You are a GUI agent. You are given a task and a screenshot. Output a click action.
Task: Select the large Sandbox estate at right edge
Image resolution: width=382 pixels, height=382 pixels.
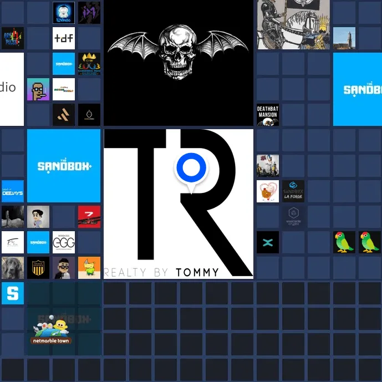[x=358, y=89]
